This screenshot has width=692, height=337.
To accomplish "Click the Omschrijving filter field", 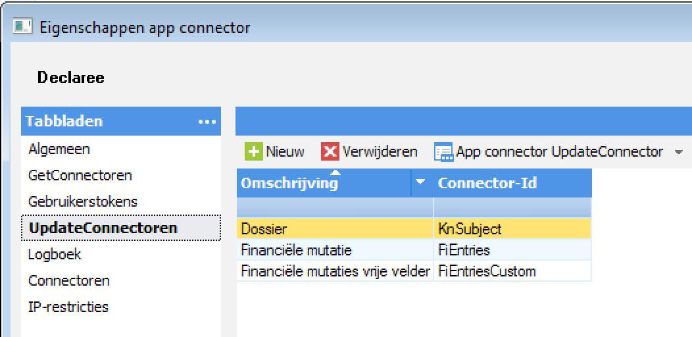I will pos(334,208).
